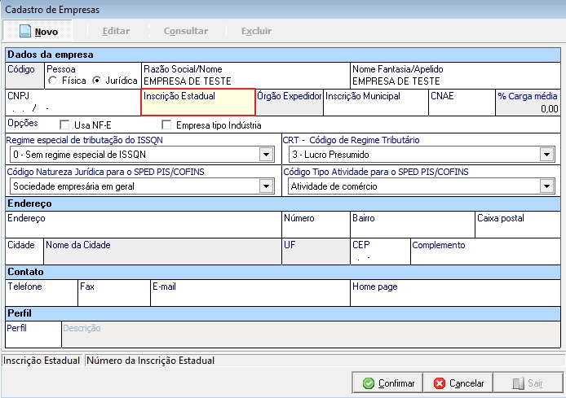The width and height of the screenshot is (566, 398).
Task: Expand the Código Tipo Atividade dropdown
Action: pyautogui.click(x=546, y=186)
